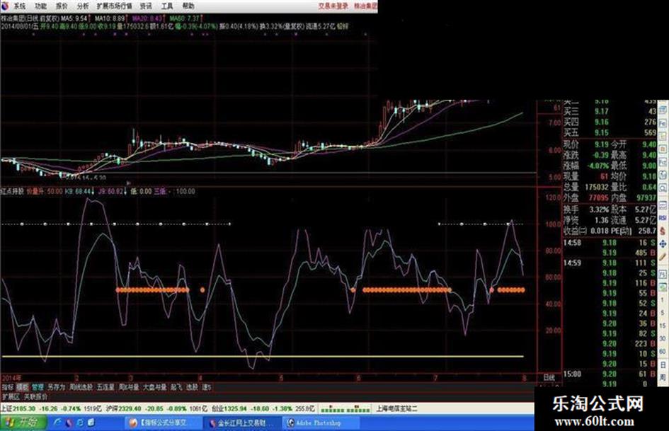Select the 指标 bottom tab
This screenshot has height=431, width=669.
[x=8, y=387]
